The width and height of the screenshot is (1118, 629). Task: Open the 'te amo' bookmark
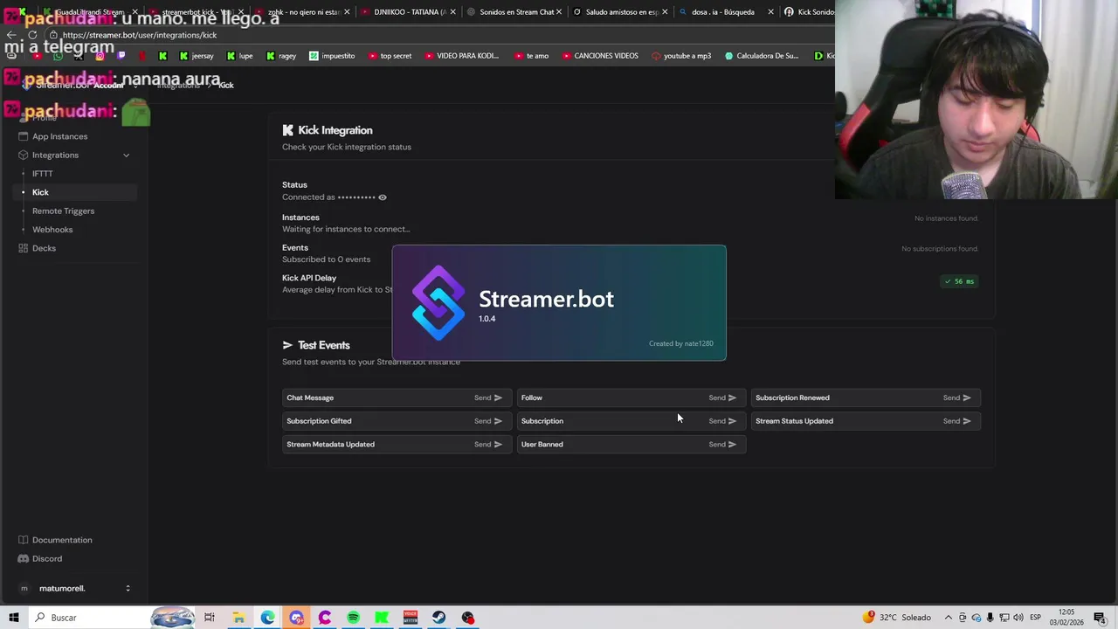point(531,56)
